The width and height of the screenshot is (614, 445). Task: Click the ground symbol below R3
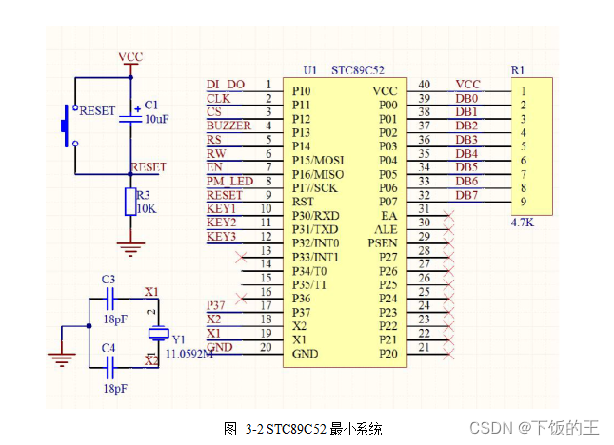coord(130,249)
